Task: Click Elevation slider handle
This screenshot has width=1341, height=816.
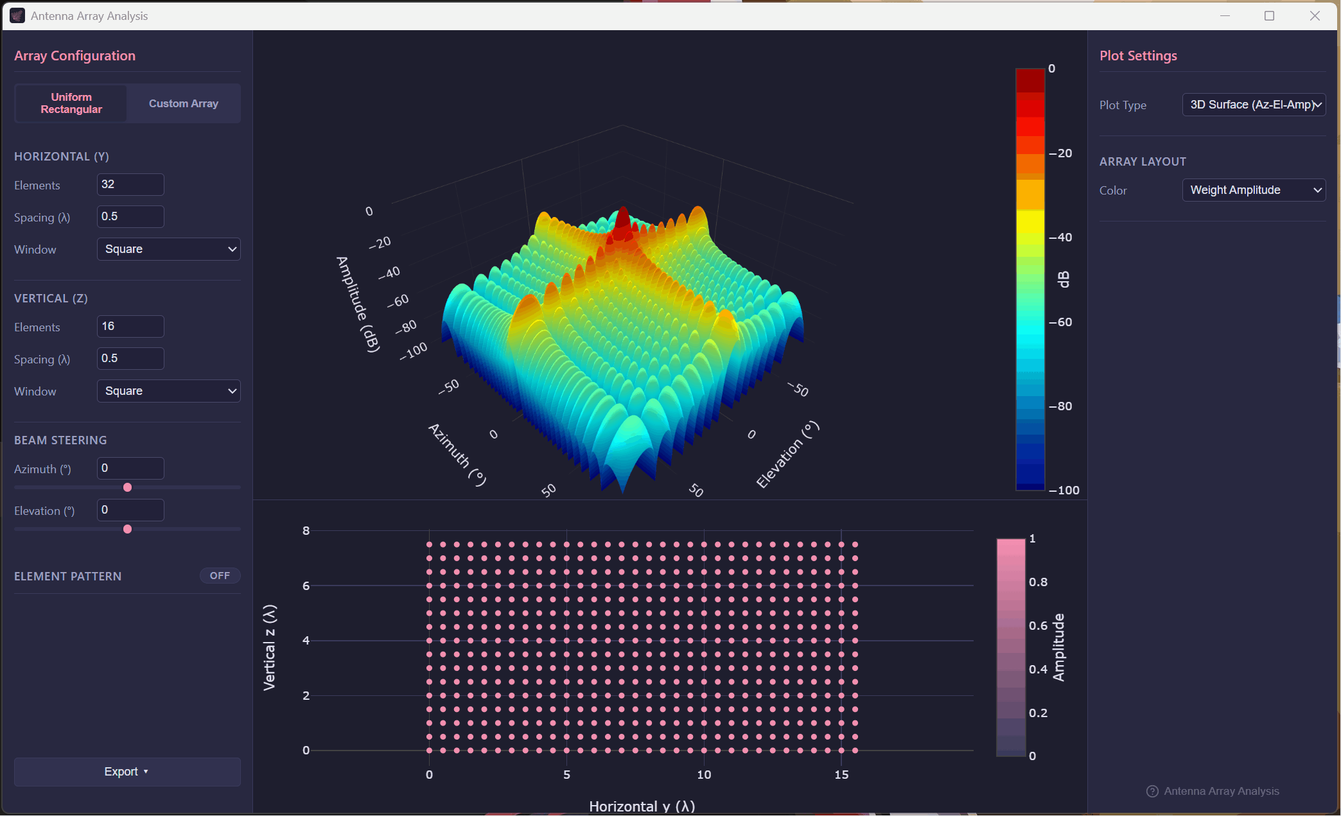Action: pos(127,529)
